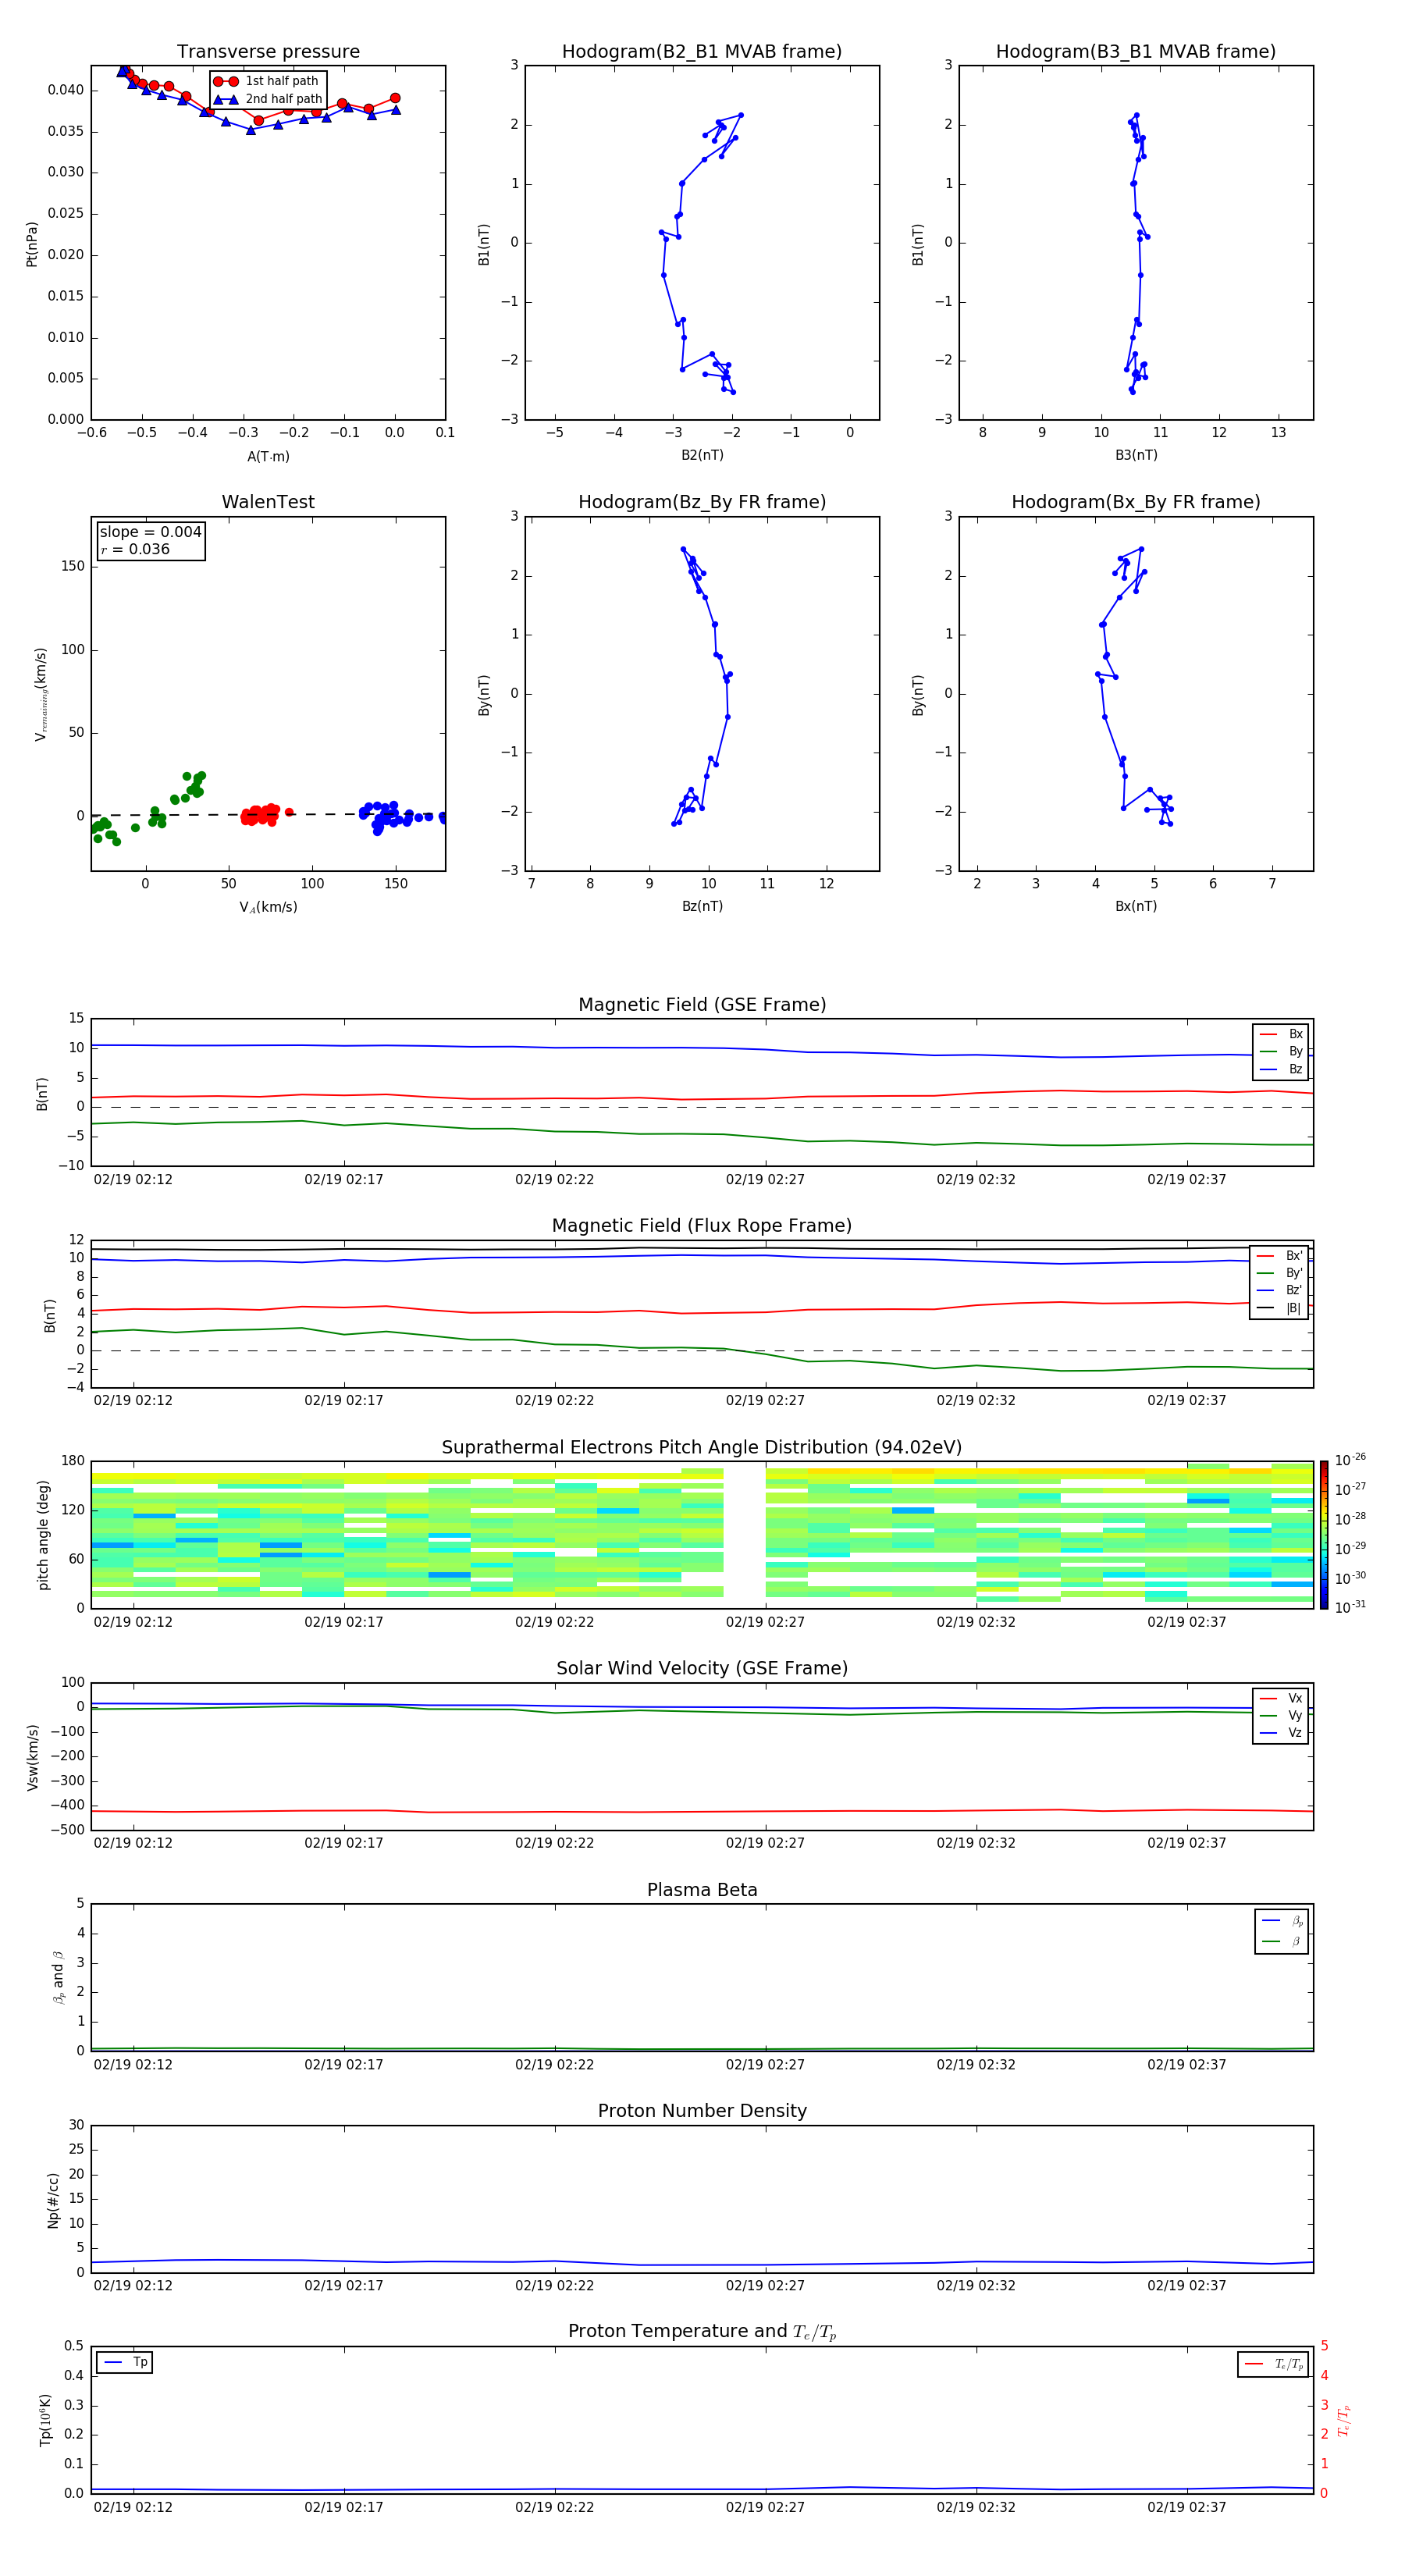Click the "Bx(nT)" x-axis label

(x=1136, y=906)
